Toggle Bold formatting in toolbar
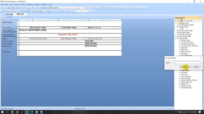The image size is (204, 114). point(93,8)
